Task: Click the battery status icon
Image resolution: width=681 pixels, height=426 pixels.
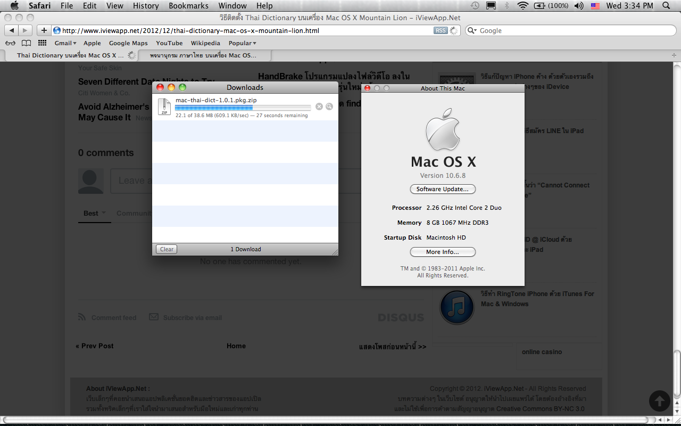Action: [x=551, y=6]
